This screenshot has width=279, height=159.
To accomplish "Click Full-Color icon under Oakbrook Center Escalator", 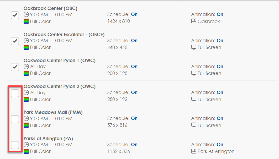I will 26,47.
